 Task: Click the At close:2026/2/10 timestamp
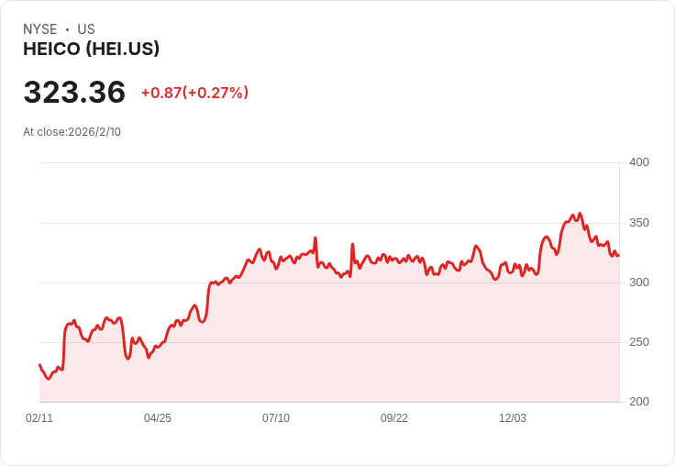point(72,131)
